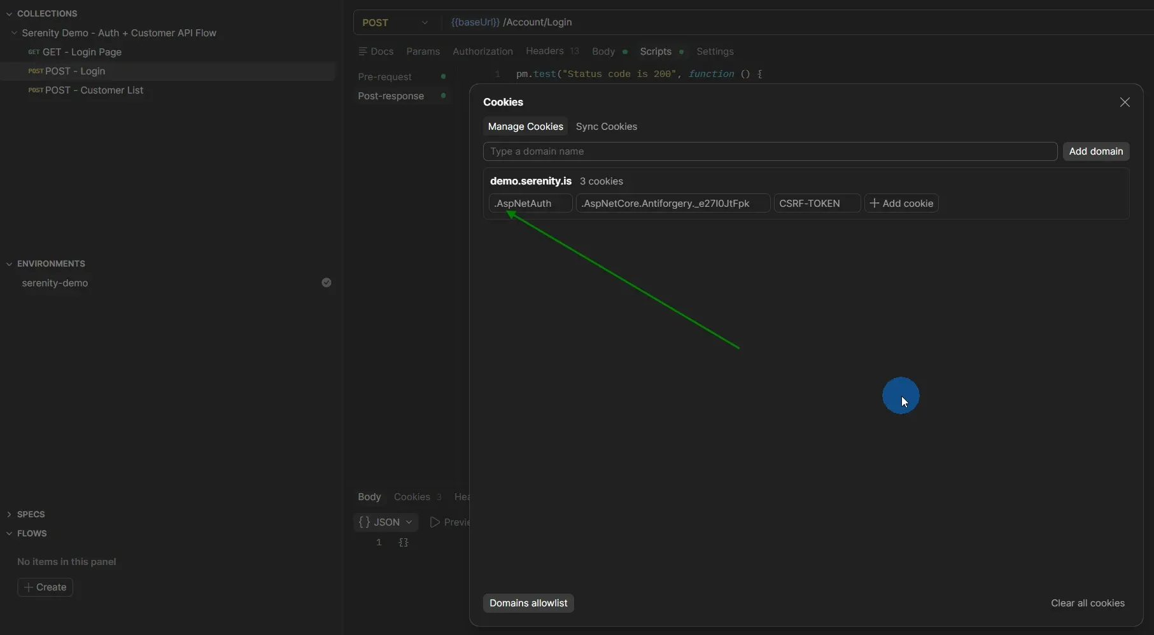This screenshot has width=1154, height=635.
Task: Toggle the Pre-request enabled indicator
Action: click(444, 76)
